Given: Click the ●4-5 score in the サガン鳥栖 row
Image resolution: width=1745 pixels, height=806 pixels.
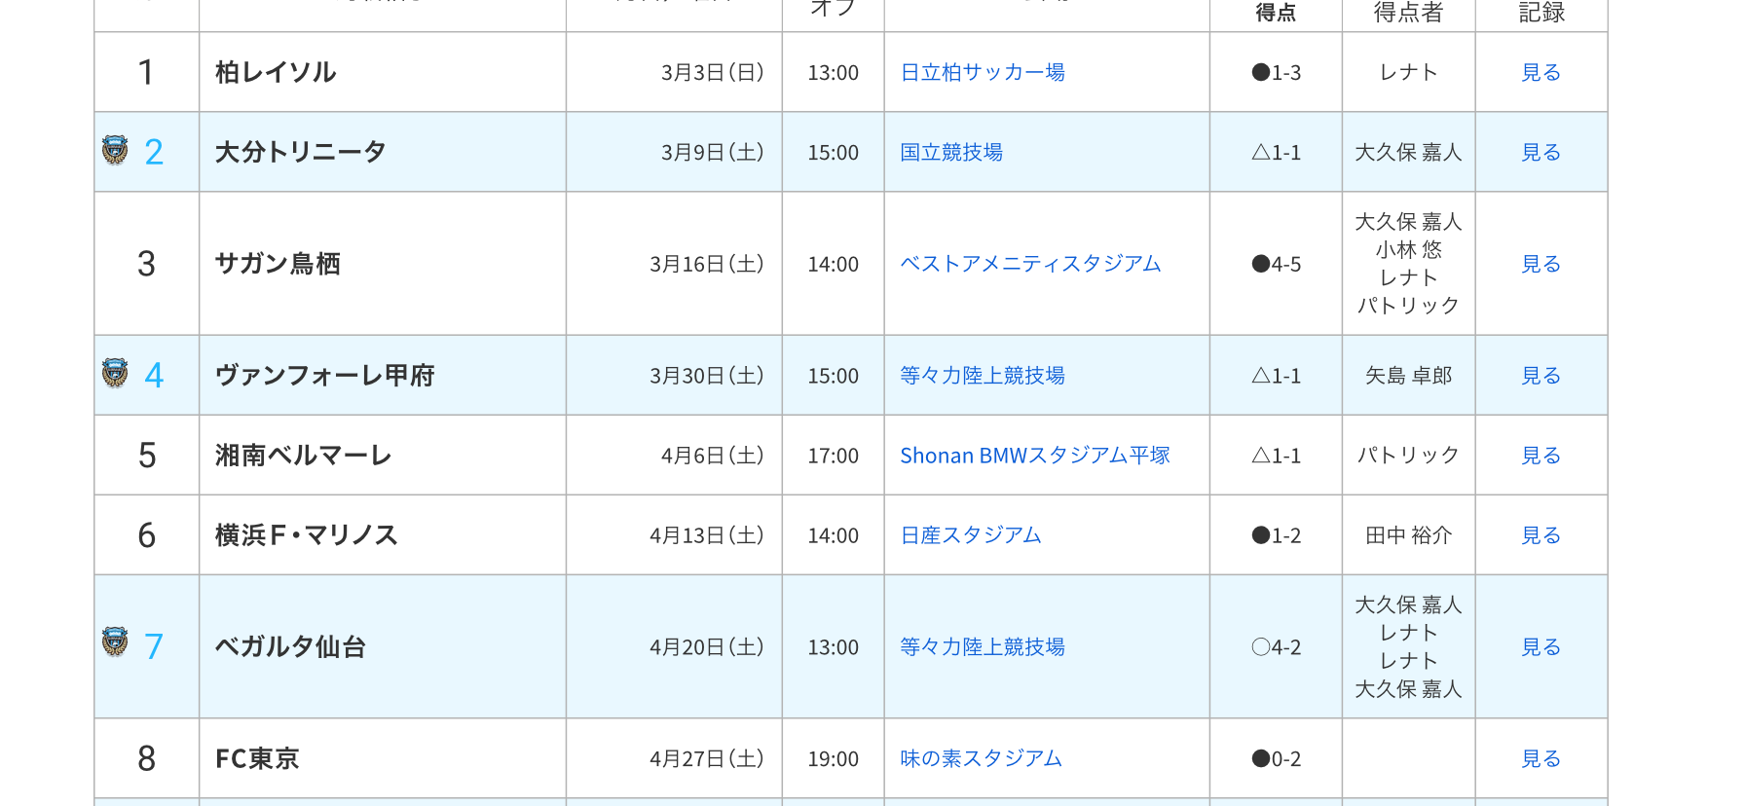Looking at the screenshot, I should (1276, 264).
